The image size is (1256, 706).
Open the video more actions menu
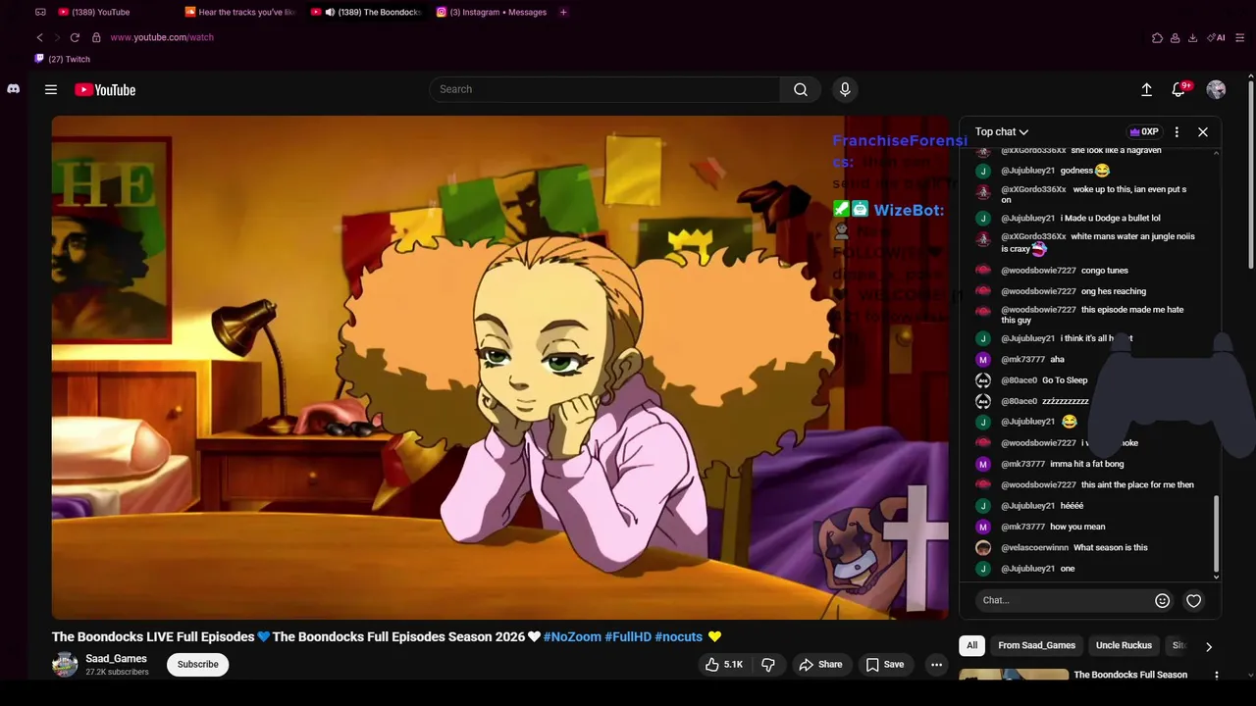pyautogui.click(x=936, y=664)
